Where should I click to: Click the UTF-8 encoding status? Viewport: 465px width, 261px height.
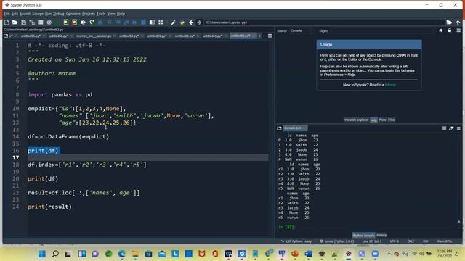[394, 241]
